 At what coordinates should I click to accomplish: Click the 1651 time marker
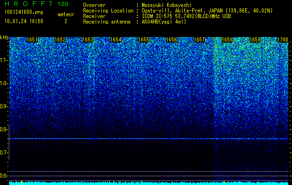[x=32, y=40]
